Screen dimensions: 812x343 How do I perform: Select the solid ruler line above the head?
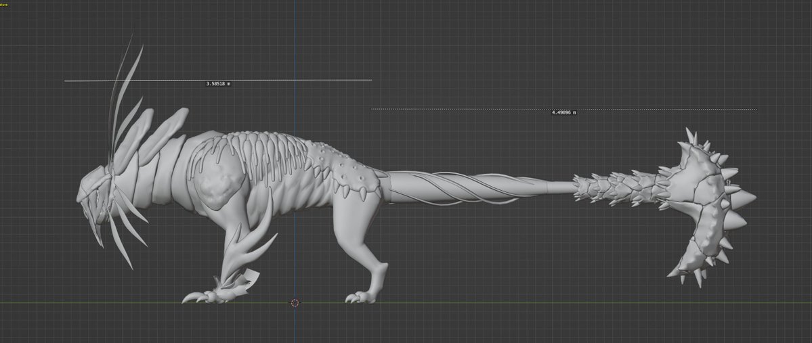pos(218,81)
